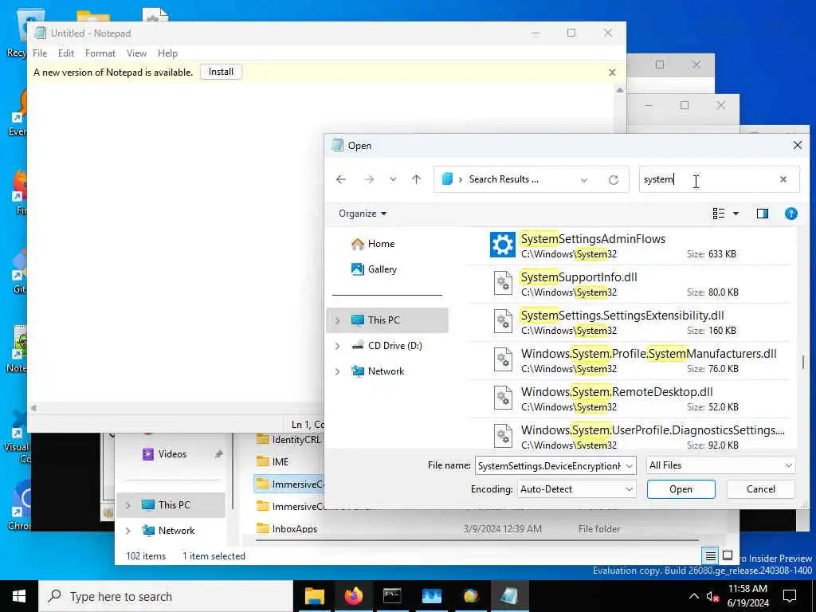The image size is (816, 612).
Task: Switch File Explorer to large icons view
Action: 728,555
